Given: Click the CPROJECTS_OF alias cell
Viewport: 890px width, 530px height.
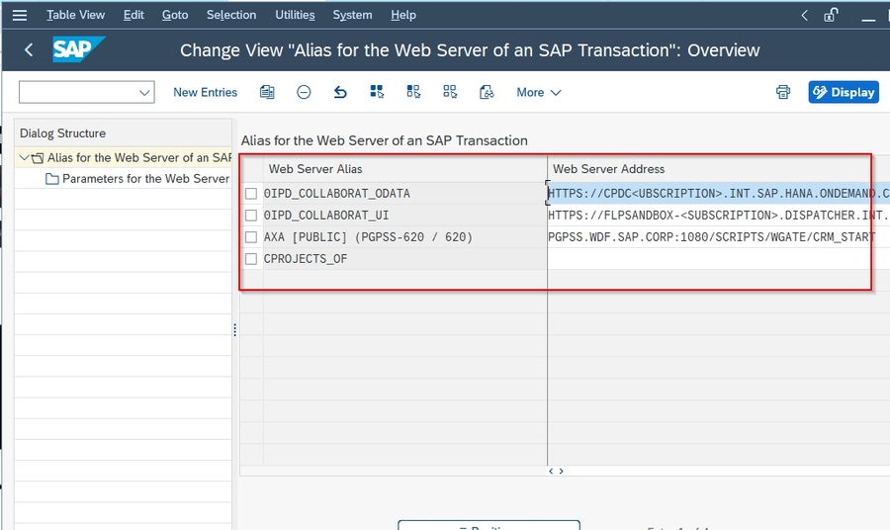Looking at the screenshot, I should click(x=404, y=259).
